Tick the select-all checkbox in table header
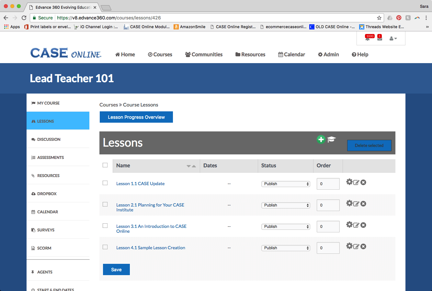This screenshot has height=291, width=432. [105, 165]
